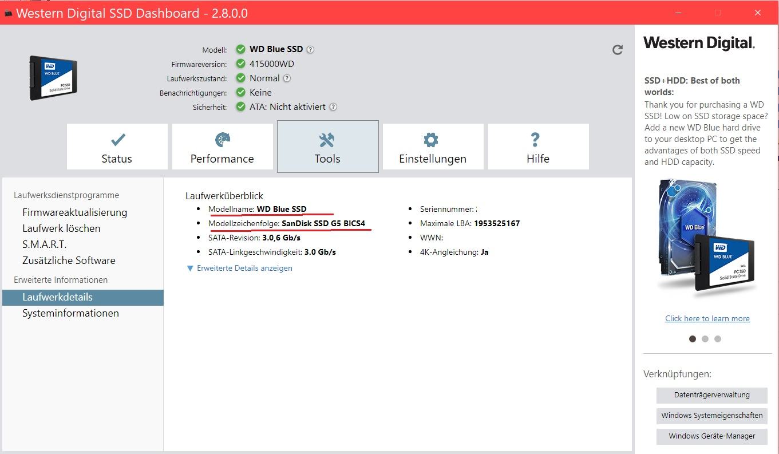The width and height of the screenshot is (779, 454).
Task: Select the Tools tab
Action: pyautogui.click(x=327, y=147)
